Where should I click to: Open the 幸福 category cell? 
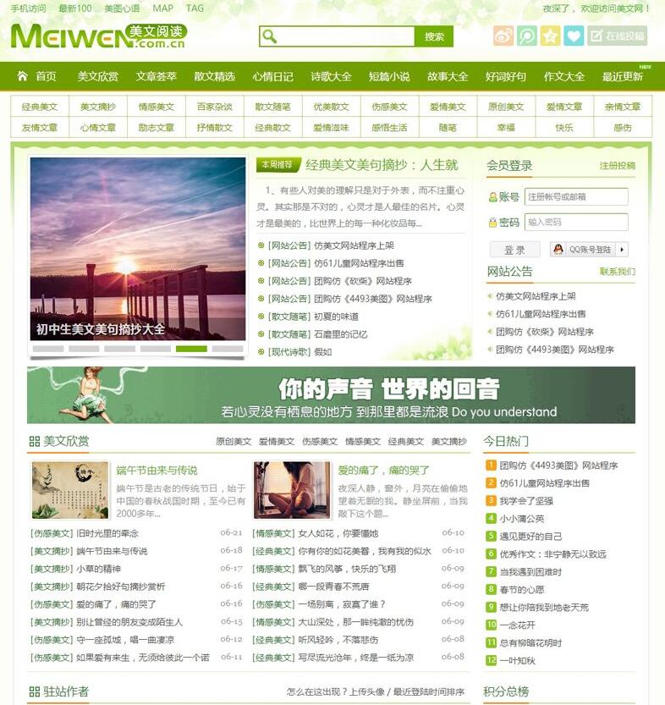coord(506,128)
